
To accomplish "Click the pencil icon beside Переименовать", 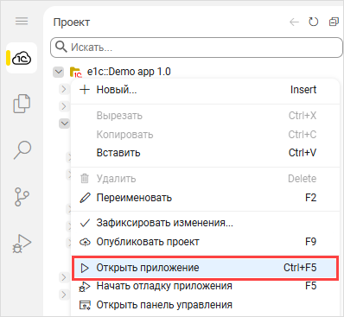I will [85, 198].
